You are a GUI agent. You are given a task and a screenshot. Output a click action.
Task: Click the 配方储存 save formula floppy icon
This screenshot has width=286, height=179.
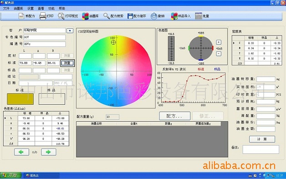[130, 16]
